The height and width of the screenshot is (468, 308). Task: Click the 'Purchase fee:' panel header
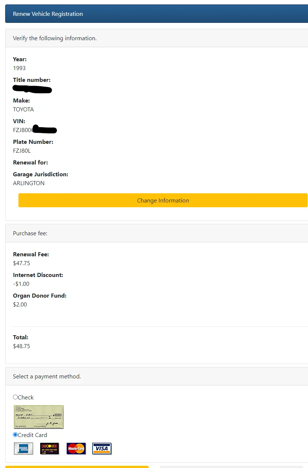pyautogui.click(x=156, y=233)
